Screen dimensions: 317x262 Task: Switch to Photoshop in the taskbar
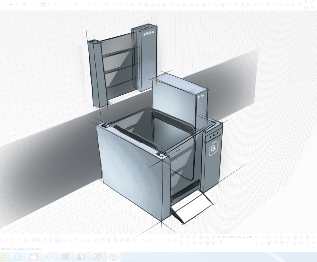tap(65, 257)
